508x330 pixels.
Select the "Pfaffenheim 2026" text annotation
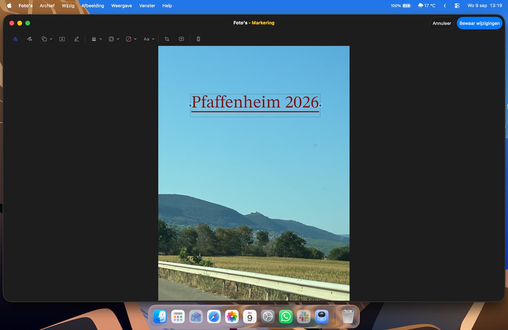pyautogui.click(x=255, y=105)
